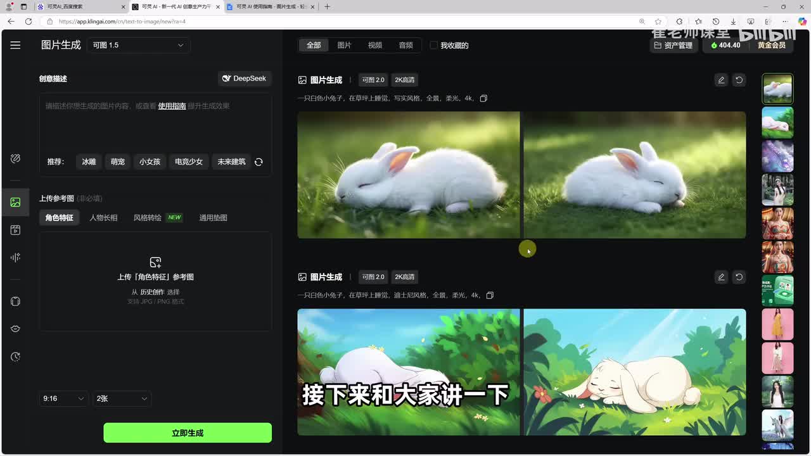Refresh the recommended prompt tags
This screenshot has height=456, width=811.
point(259,161)
